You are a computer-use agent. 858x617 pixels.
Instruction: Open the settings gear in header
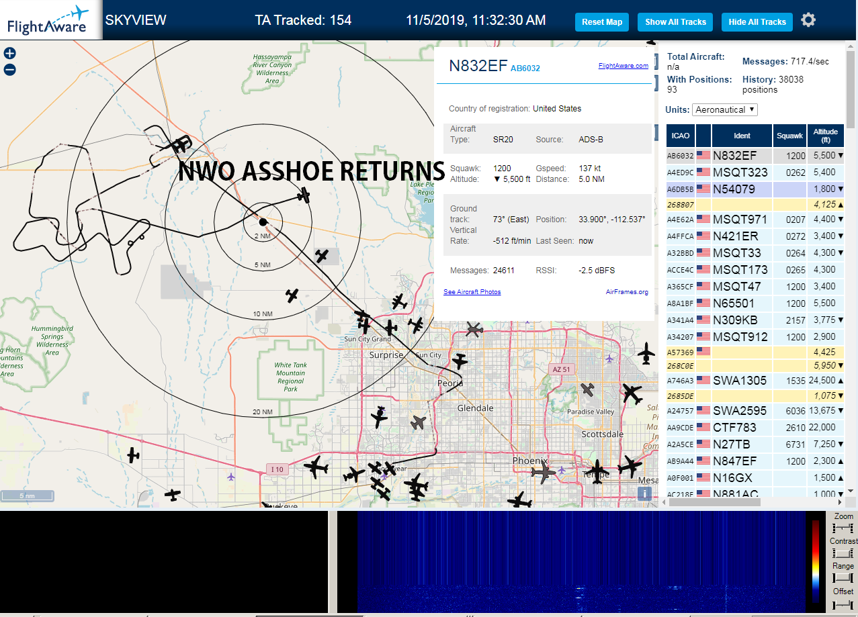coord(808,20)
